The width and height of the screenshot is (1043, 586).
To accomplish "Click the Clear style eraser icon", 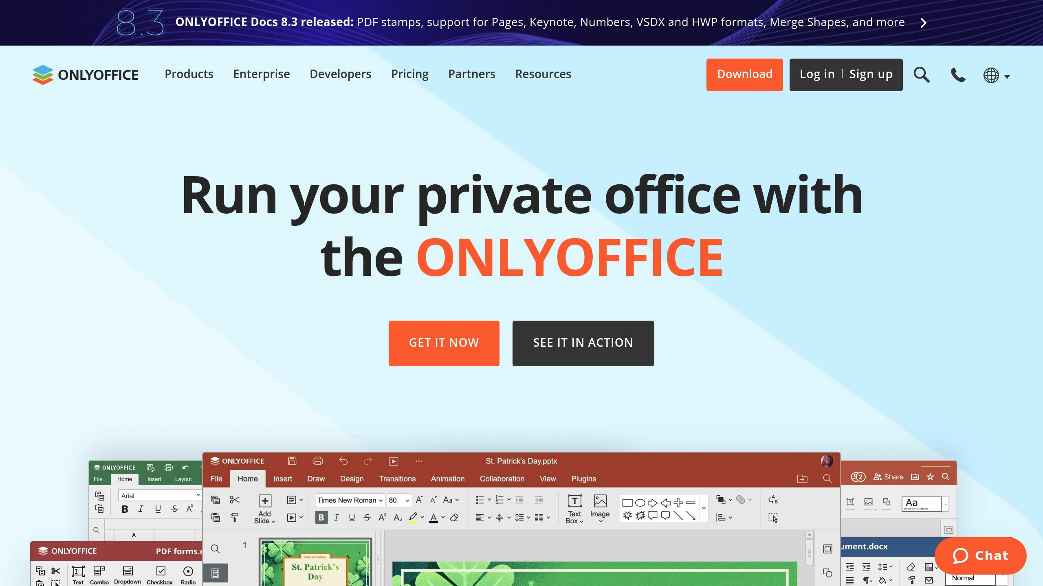I will [454, 518].
